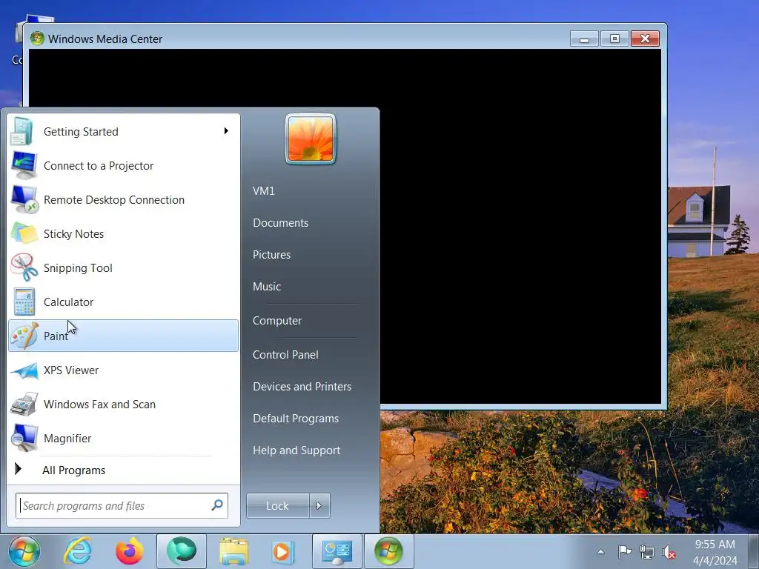Screen dimensions: 759x569
Task: Switch to Windows Media Center taskbar icon
Action: 388,551
